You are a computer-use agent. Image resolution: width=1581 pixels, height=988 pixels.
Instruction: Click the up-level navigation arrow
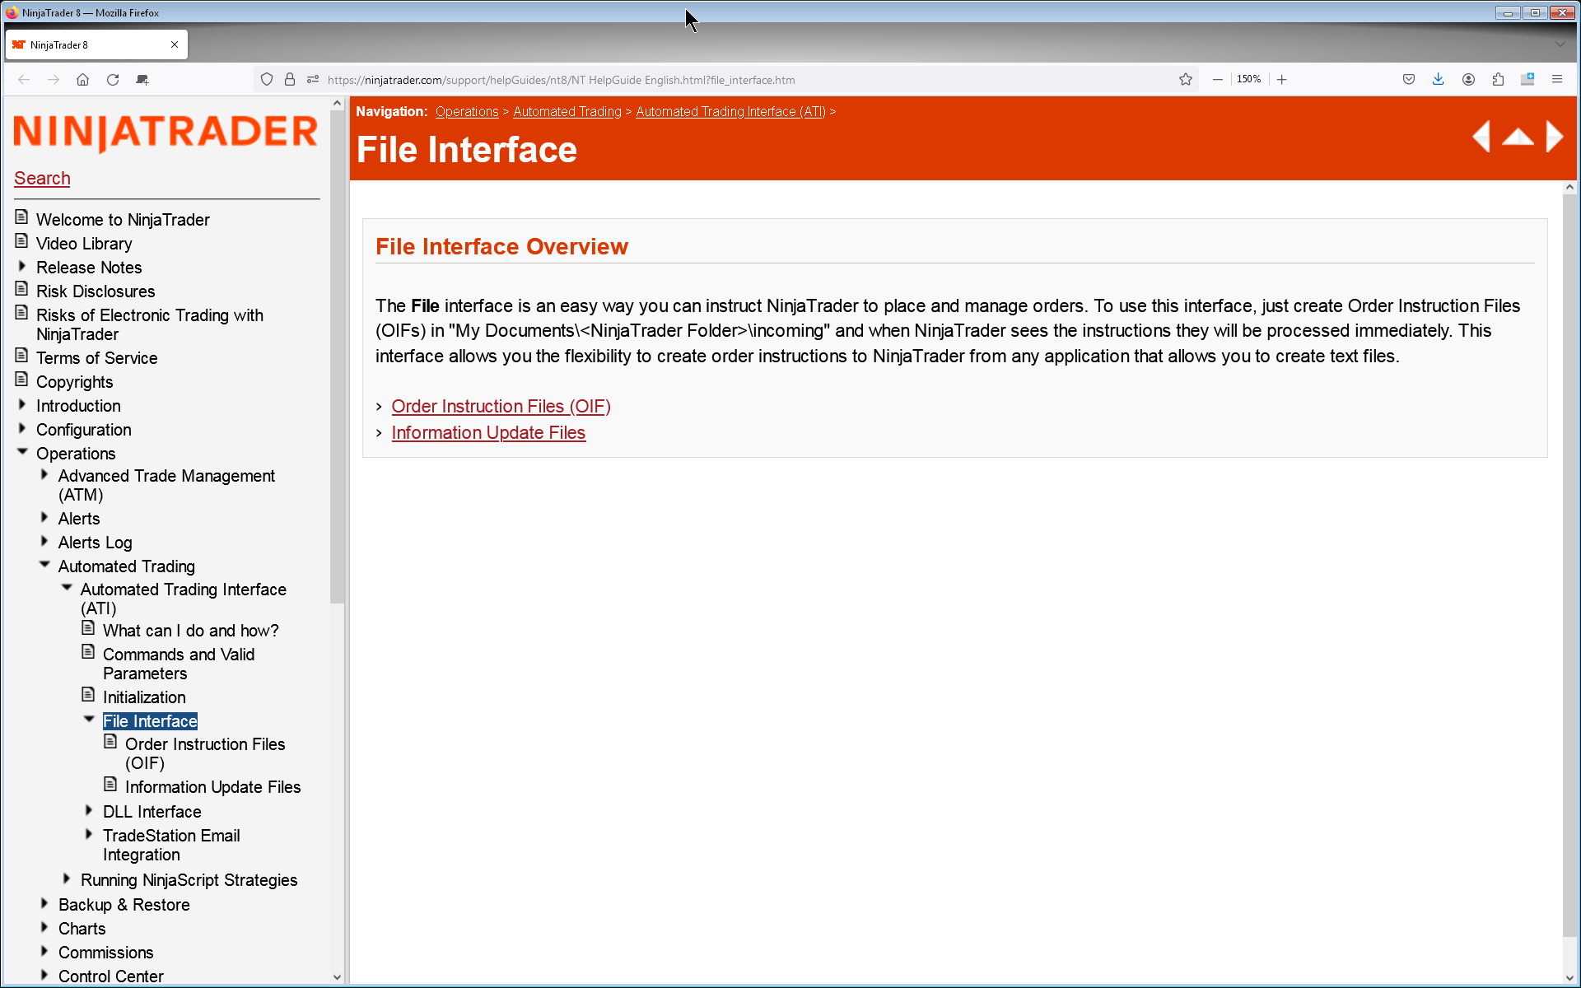pyautogui.click(x=1518, y=137)
